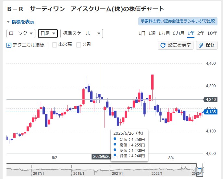Open the 日足 interval dropdown
This screenshot has width=223, height=179.
tap(48, 34)
